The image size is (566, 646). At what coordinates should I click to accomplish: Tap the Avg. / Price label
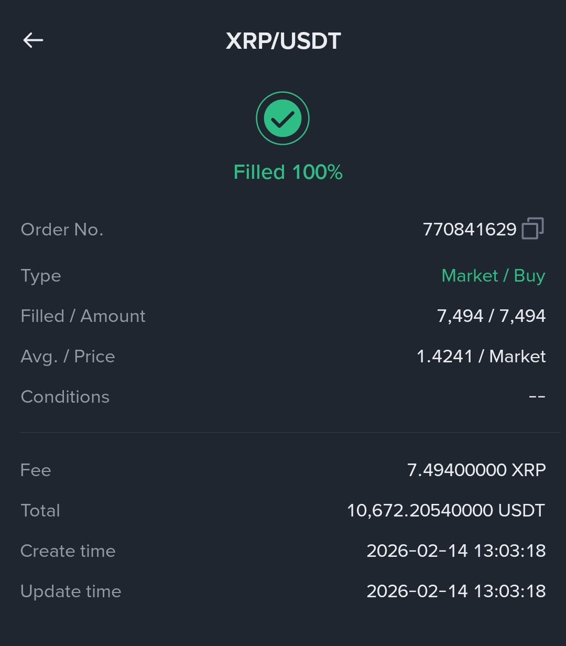tap(68, 357)
